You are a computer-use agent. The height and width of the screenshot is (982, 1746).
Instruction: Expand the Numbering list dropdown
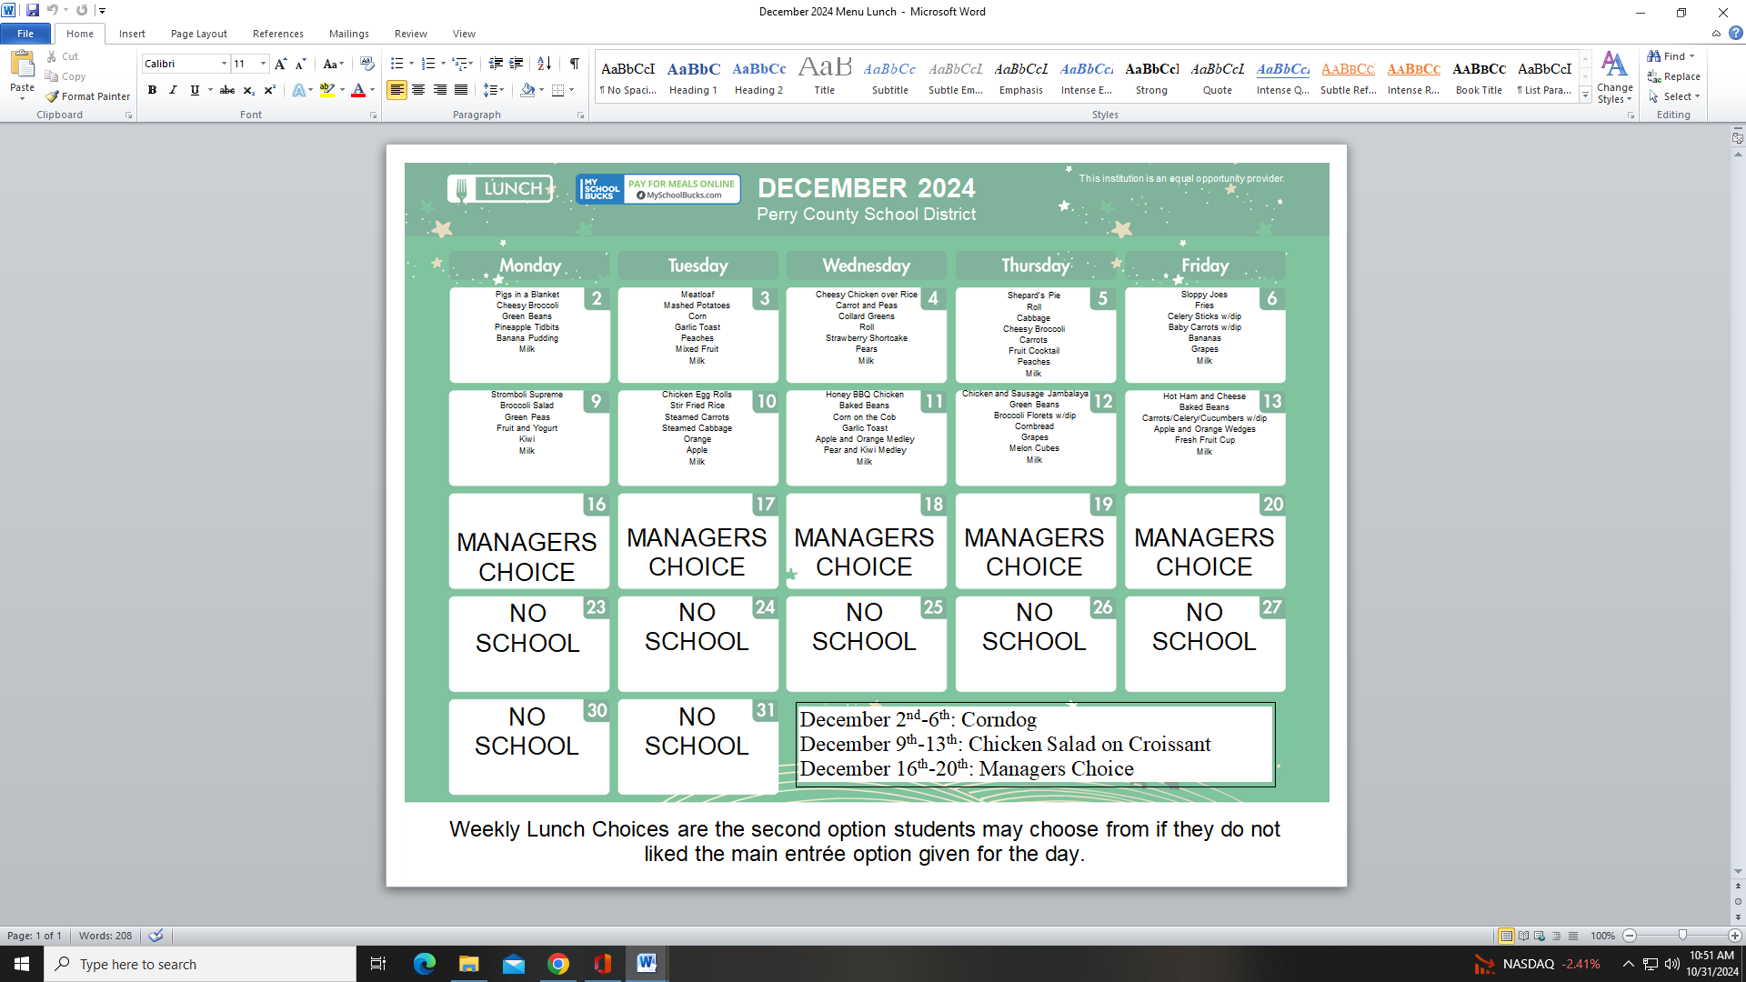point(443,64)
